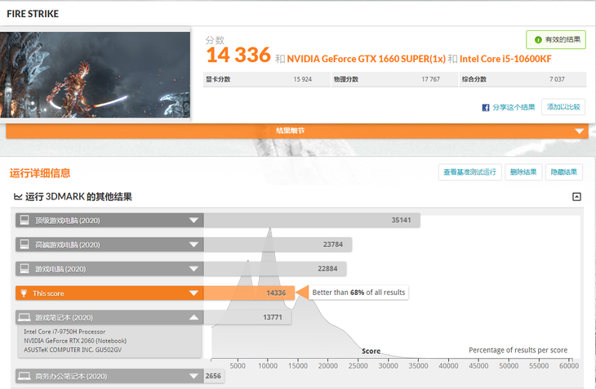The image size is (596, 389).
Task: Click the 查看基准测试运行 button
Action: coord(469,172)
